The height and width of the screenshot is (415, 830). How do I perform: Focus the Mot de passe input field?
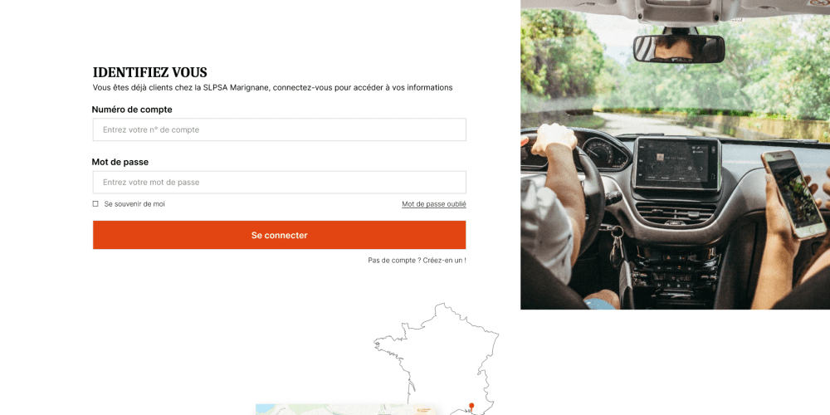[x=280, y=182]
